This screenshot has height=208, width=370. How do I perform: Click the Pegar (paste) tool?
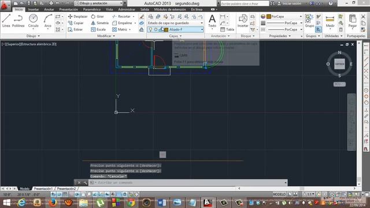(352, 21)
